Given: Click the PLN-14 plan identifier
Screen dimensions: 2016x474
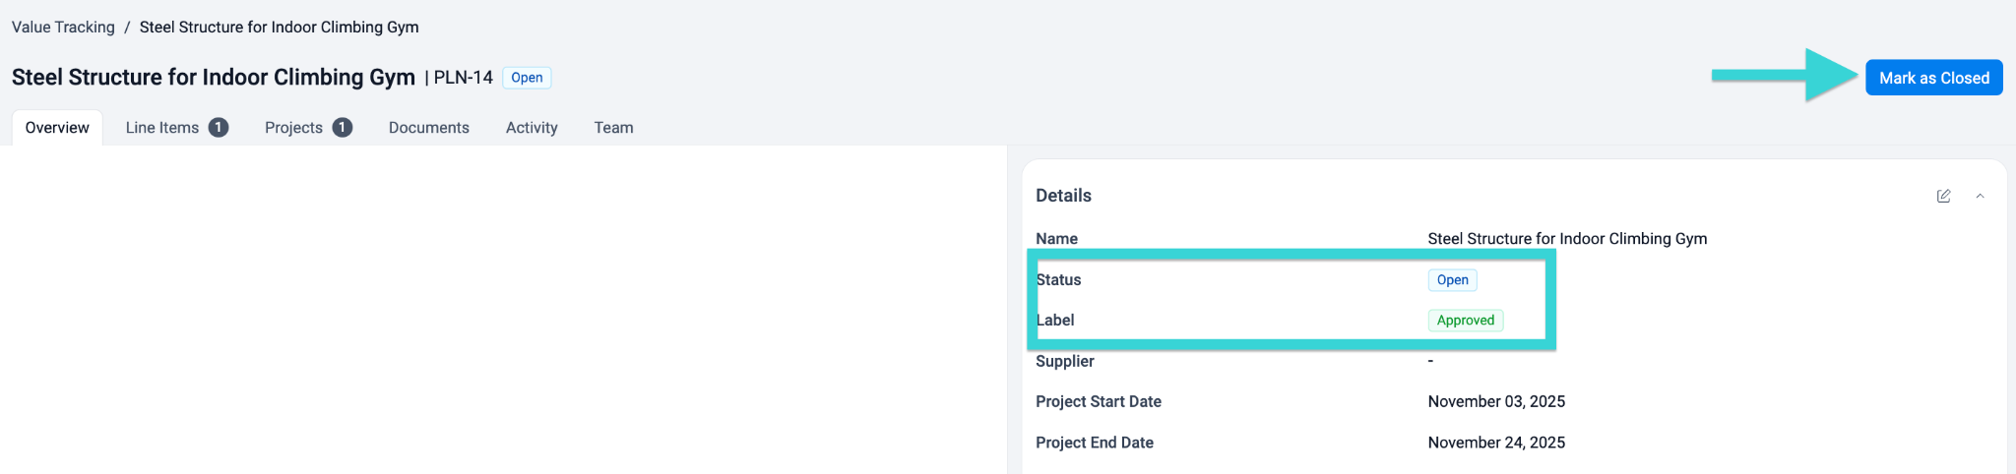Looking at the screenshot, I should (x=463, y=78).
